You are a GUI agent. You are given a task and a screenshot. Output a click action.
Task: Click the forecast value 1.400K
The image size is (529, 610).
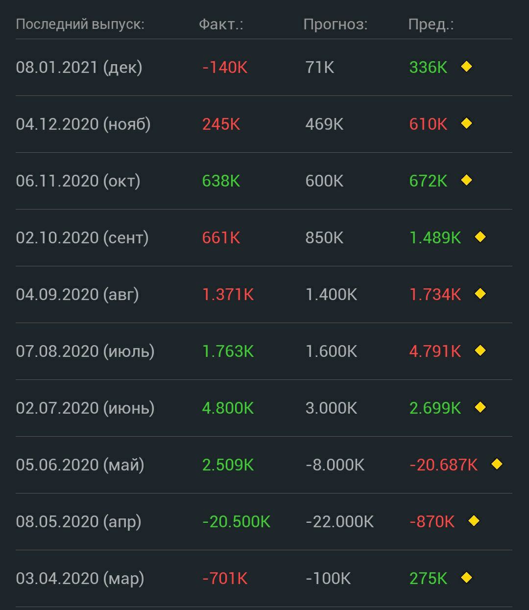(332, 295)
